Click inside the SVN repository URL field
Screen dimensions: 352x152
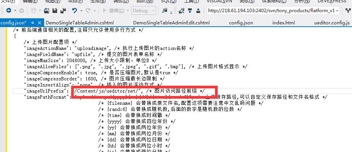pos(271,11)
